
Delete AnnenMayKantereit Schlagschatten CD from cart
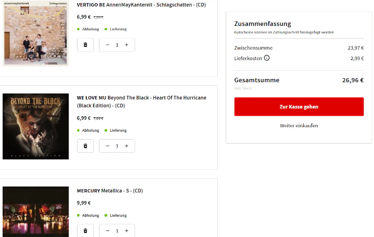point(85,45)
